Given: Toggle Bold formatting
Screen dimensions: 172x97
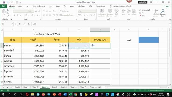Looking at the screenshot, I should tap(15, 15).
